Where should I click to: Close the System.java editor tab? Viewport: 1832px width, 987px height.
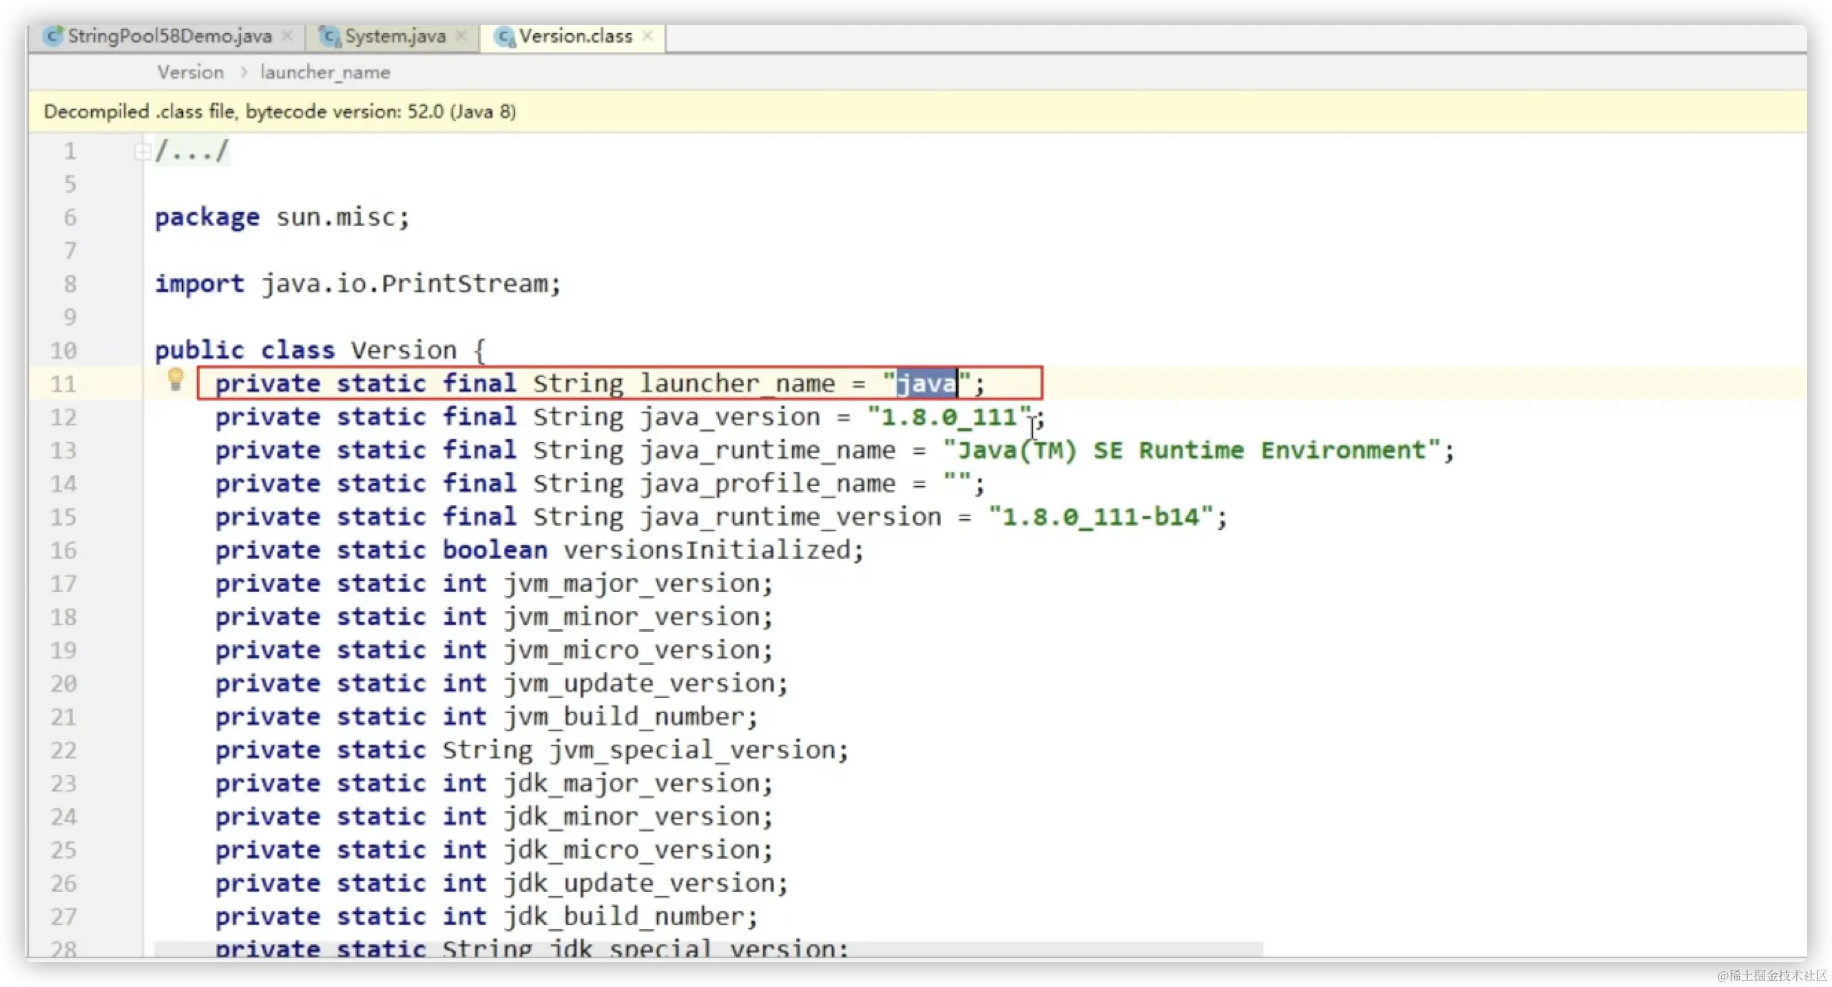[461, 36]
